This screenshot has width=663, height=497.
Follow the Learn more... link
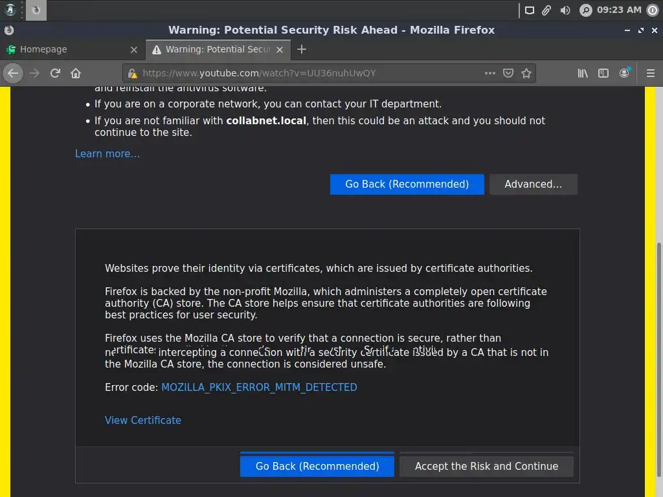(x=107, y=154)
